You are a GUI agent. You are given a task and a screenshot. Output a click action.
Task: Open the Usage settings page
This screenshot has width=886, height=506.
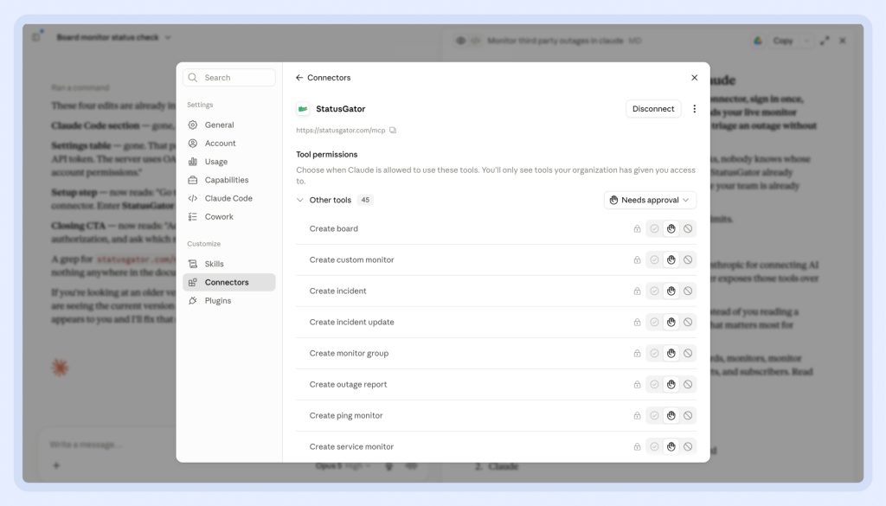(228, 162)
